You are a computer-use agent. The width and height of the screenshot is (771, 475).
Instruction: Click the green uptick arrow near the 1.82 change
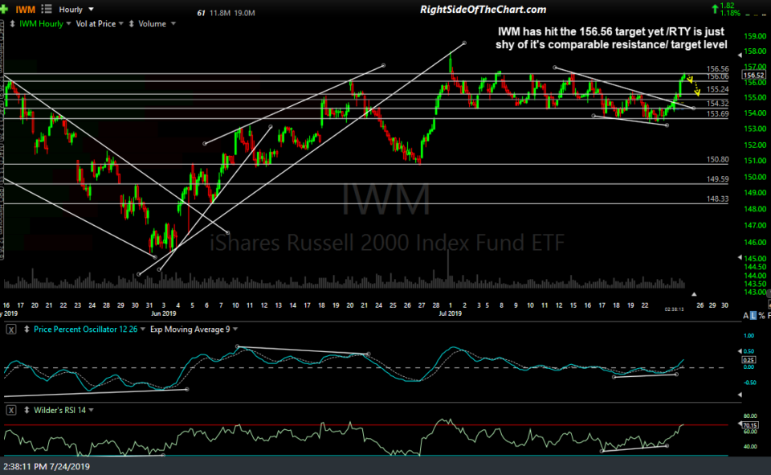715,8
